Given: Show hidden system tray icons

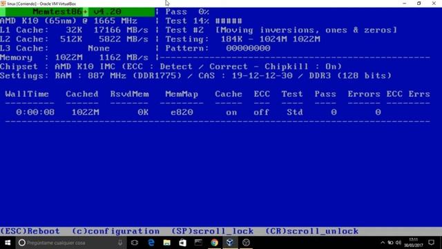Looking at the screenshot, I should [383, 243].
